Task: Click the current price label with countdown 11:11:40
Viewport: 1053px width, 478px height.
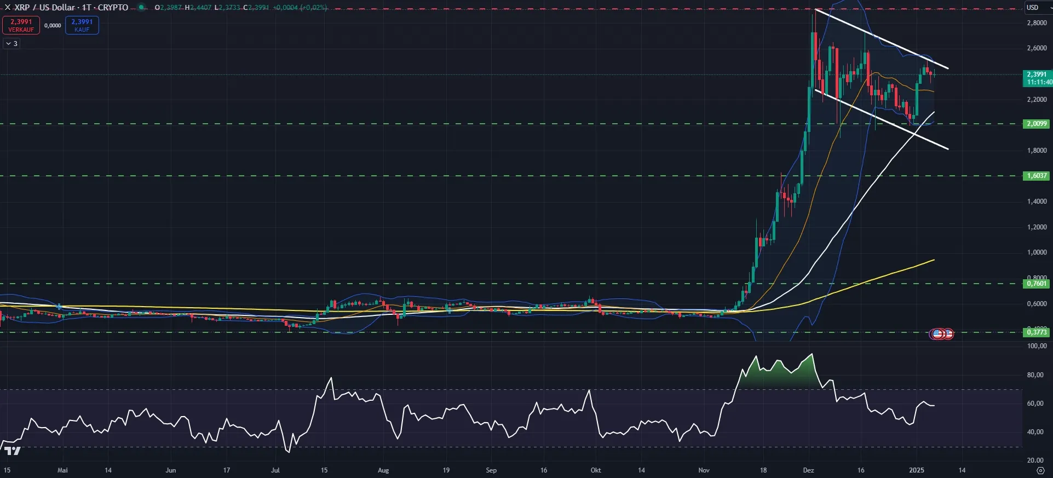Action: point(1037,78)
